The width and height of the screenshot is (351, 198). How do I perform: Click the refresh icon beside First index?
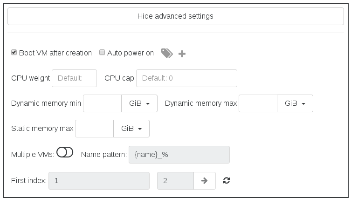[x=227, y=180]
